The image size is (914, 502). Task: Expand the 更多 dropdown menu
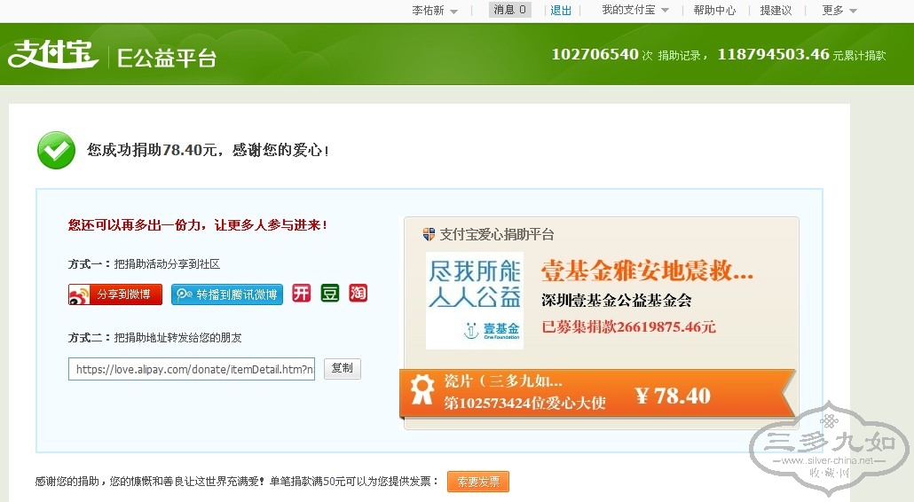tap(839, 11)
